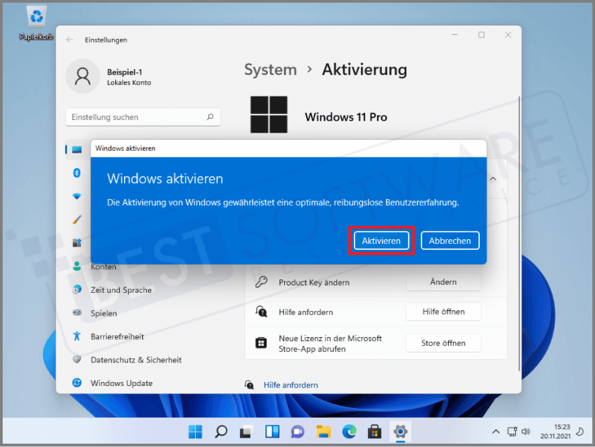Screen dimensions: 595x447
Task: Expand hidden icons in the system tray
Action: pyautogui.click(x=496, y=432)
